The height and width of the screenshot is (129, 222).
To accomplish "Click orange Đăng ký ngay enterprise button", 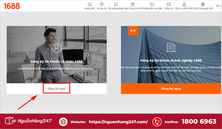I will point(171,89).
